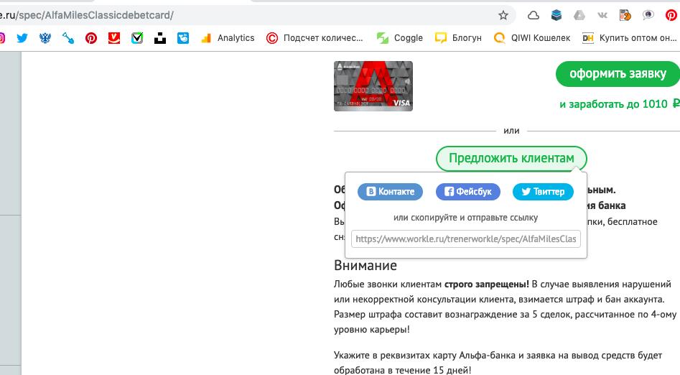The image size is (680, 375).
Task: Open the Блогун bookmark
Action: (x=458, y=38)
